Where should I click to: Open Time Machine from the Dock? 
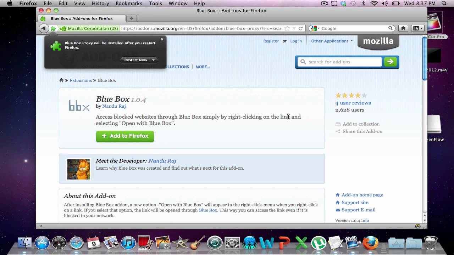(x=215, y=243)
